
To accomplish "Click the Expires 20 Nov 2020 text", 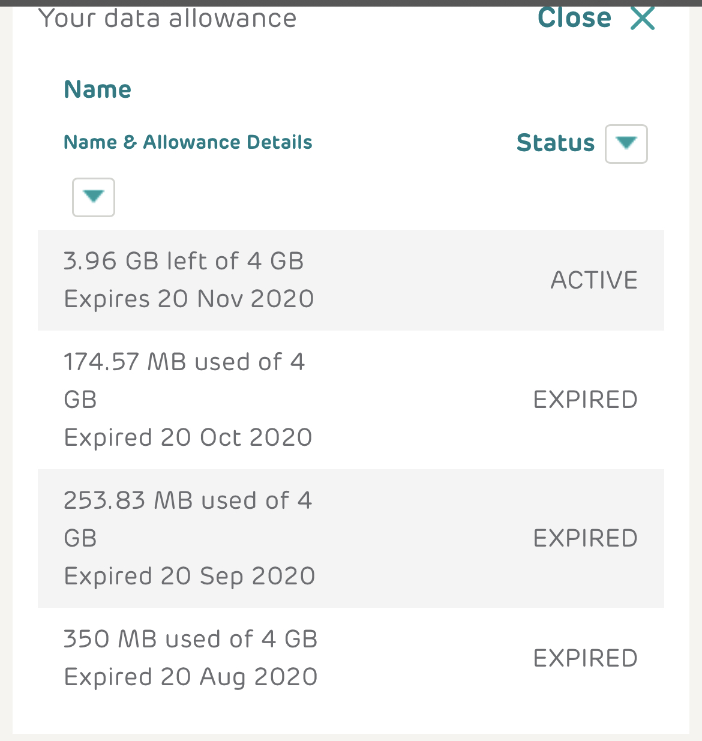I will [189, 299].
